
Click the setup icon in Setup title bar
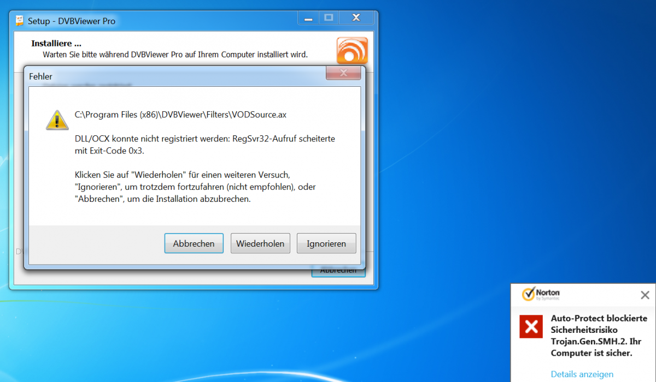20,21
